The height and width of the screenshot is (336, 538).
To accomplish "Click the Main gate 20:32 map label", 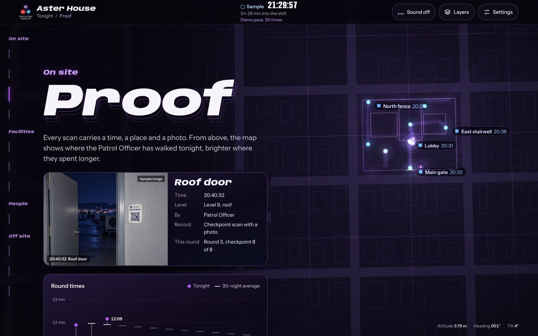I will pos(441,172).
